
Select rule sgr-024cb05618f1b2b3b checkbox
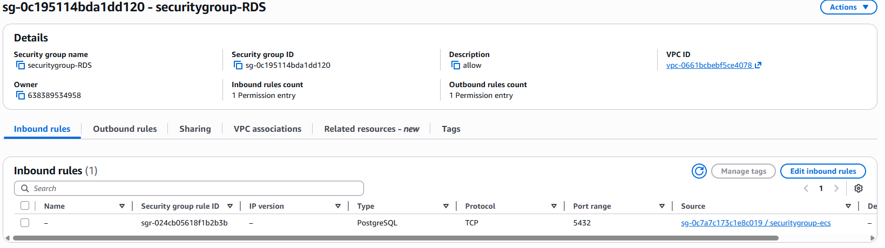point(25,223)
